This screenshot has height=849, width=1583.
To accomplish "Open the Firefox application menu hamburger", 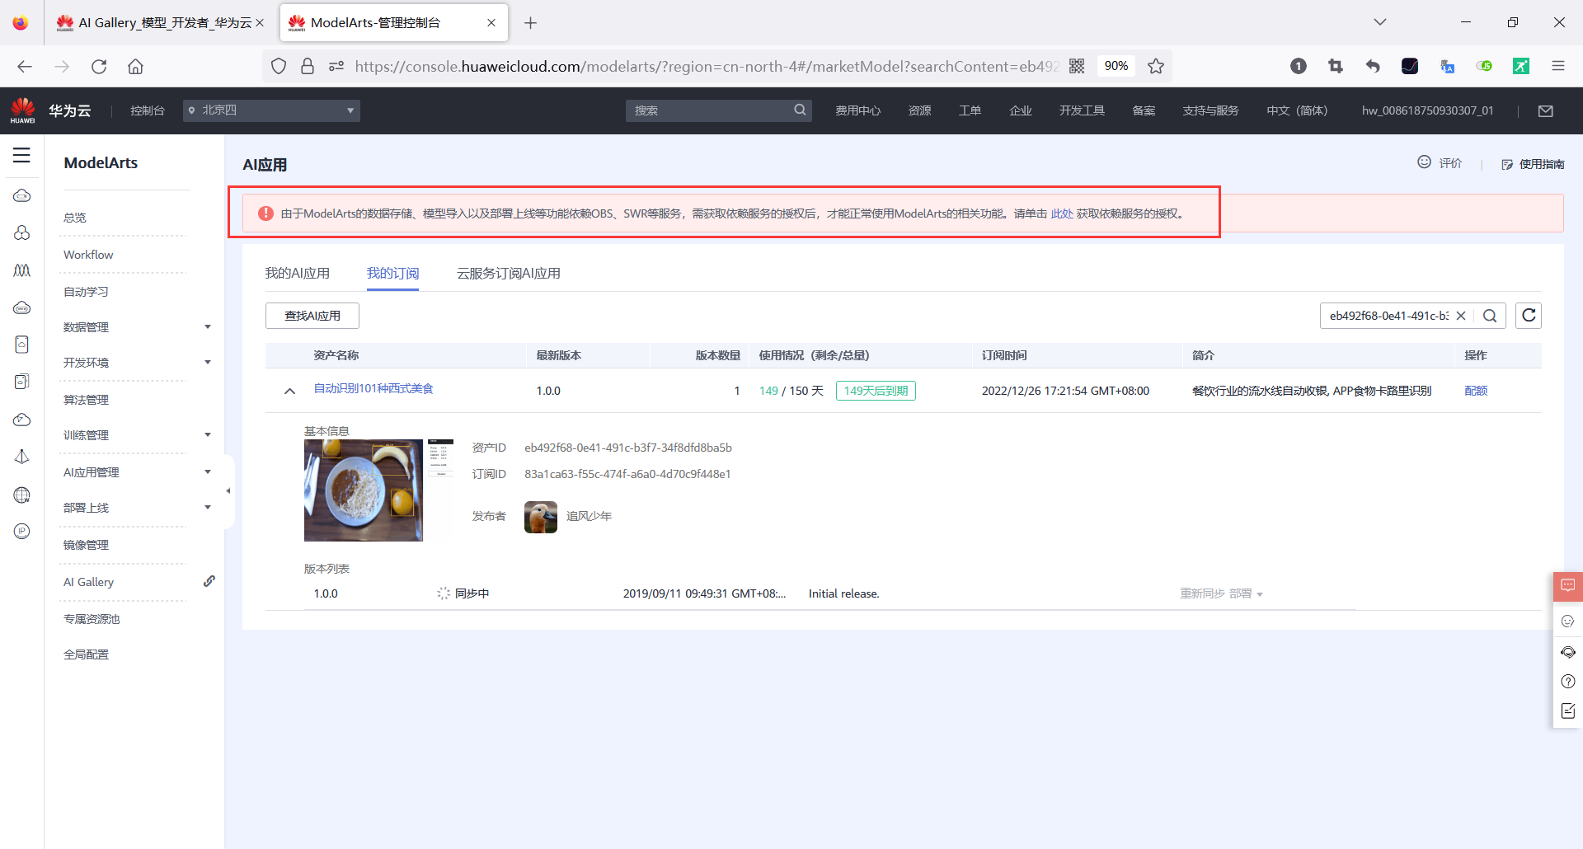I will pos(1558,66).
